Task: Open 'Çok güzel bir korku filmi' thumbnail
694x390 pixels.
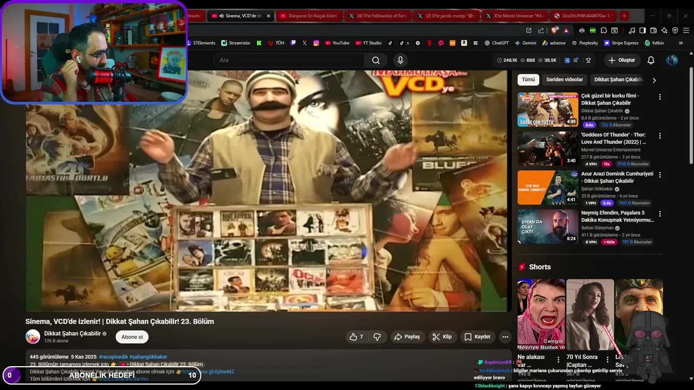Action: (548, 109)
